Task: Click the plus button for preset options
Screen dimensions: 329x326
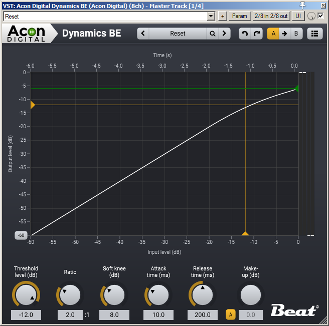Action: pyautogui.click(x=223, y=16)
